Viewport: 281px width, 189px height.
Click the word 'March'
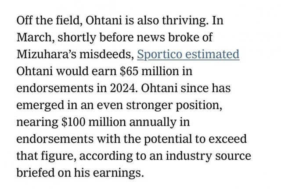tap(33, 38)
